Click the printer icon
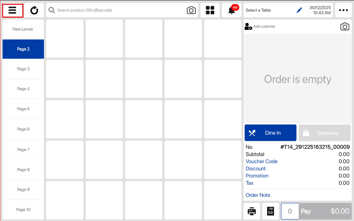The height and width of the screenshot is (221, 354). 252,211
